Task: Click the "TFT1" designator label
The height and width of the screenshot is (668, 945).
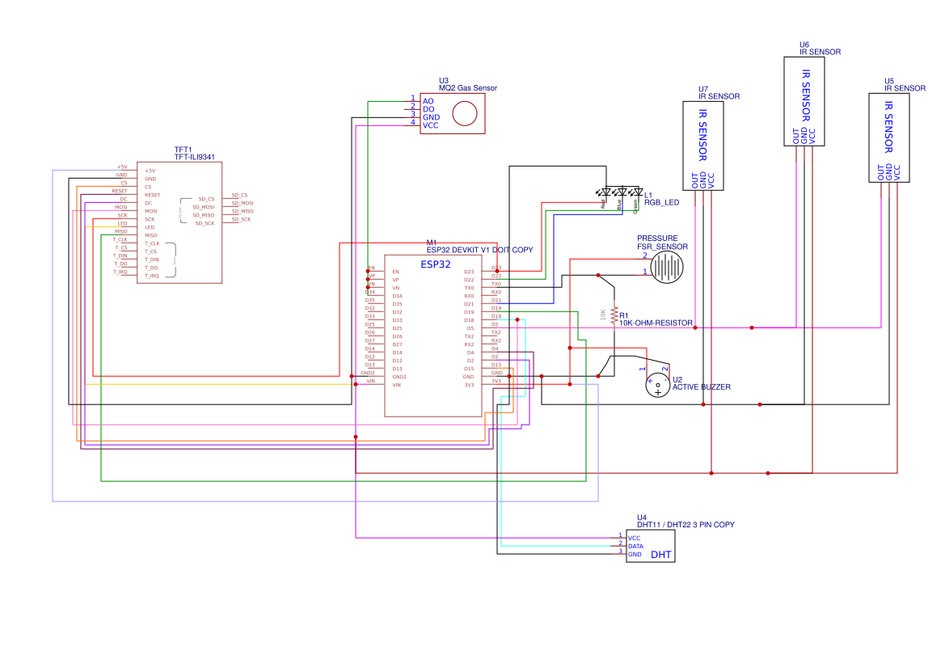Action: tap(184, 150)
